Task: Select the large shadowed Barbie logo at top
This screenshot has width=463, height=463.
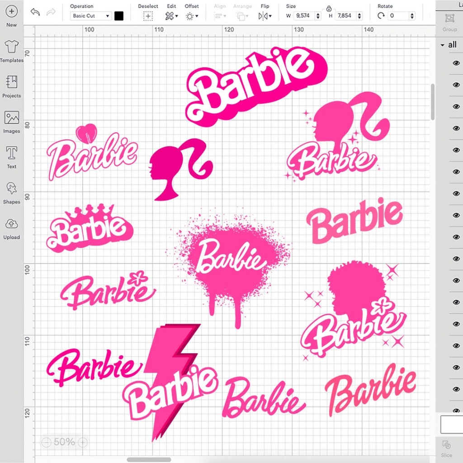Action: click(x=256, y=87)
